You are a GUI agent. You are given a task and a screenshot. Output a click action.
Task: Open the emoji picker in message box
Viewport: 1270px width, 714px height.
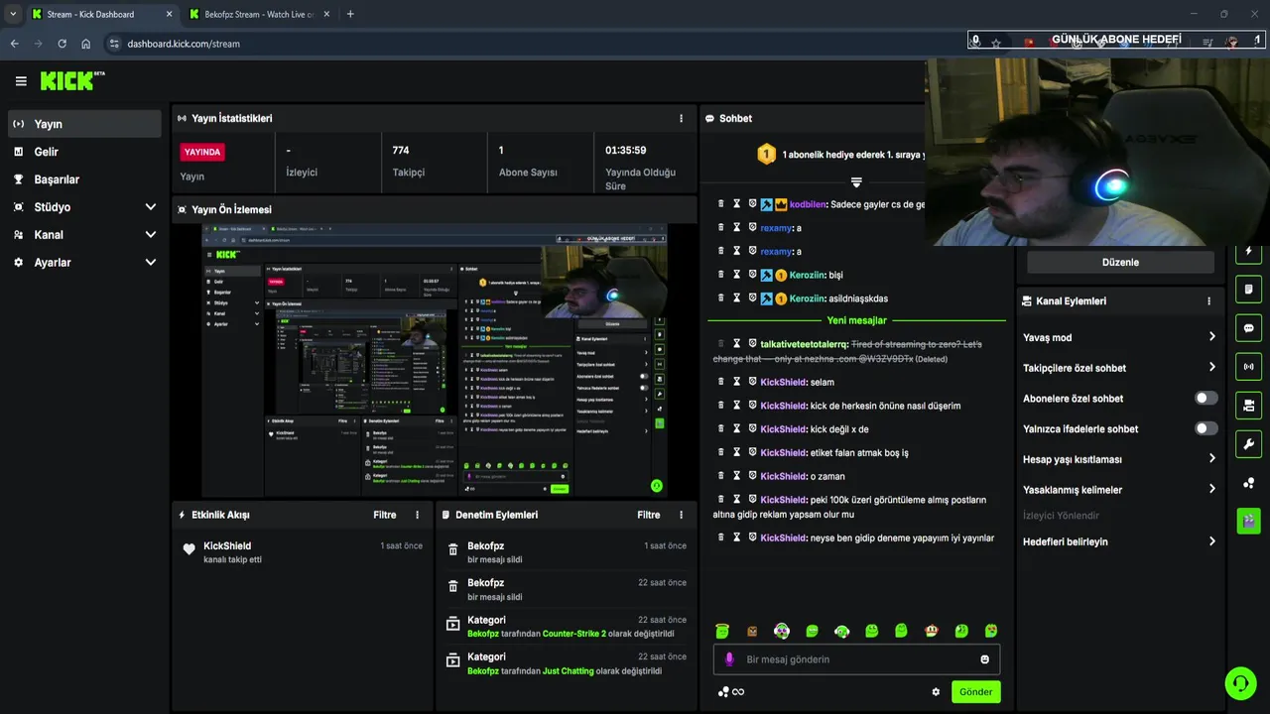coord(985,659)
